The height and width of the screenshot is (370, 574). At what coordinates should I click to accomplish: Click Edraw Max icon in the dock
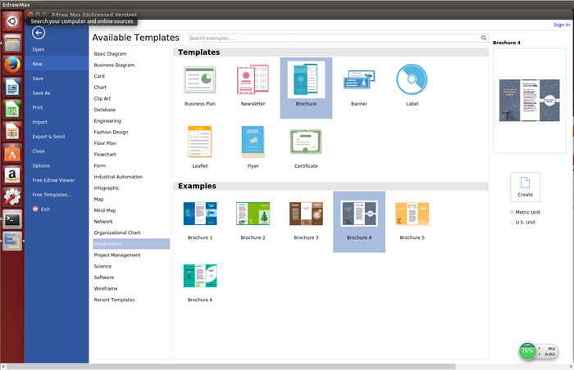point(12,241)
